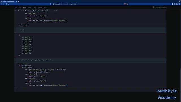181x102 pixels.
Task: Restart kernel and rerun notebook icon
Action: tap(42, 10)
